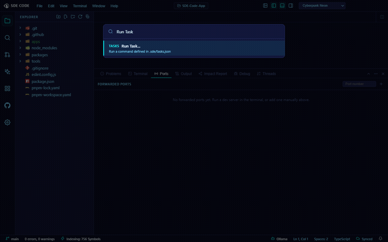This screenshot has width=388, height=242.
Task: Click the main branch indicator in status bar
Action: [12, 239]
